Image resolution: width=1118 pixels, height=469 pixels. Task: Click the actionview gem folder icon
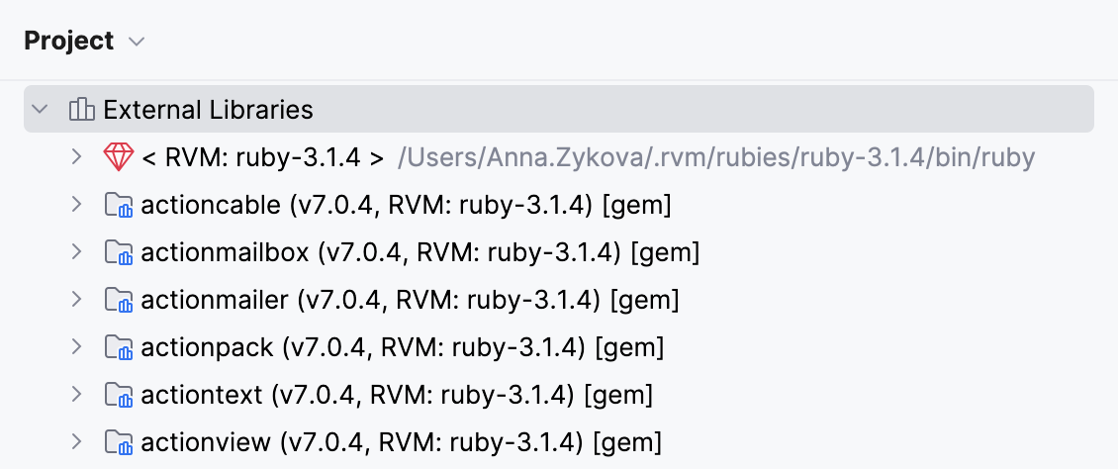tap(119, 441)
